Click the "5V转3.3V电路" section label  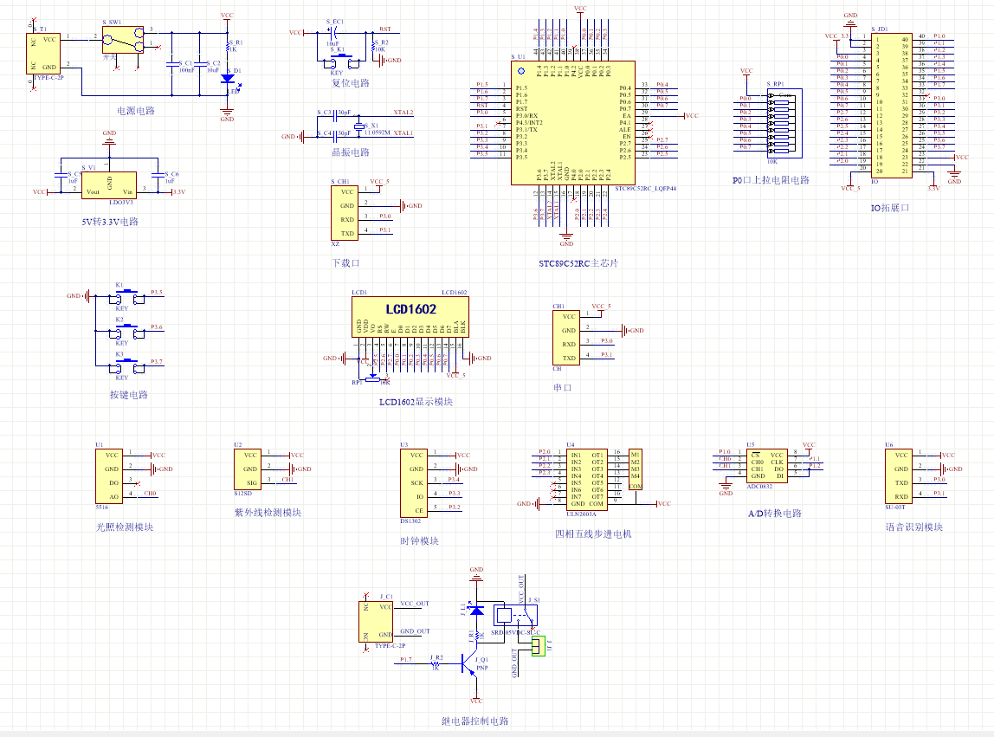point(110,222)
